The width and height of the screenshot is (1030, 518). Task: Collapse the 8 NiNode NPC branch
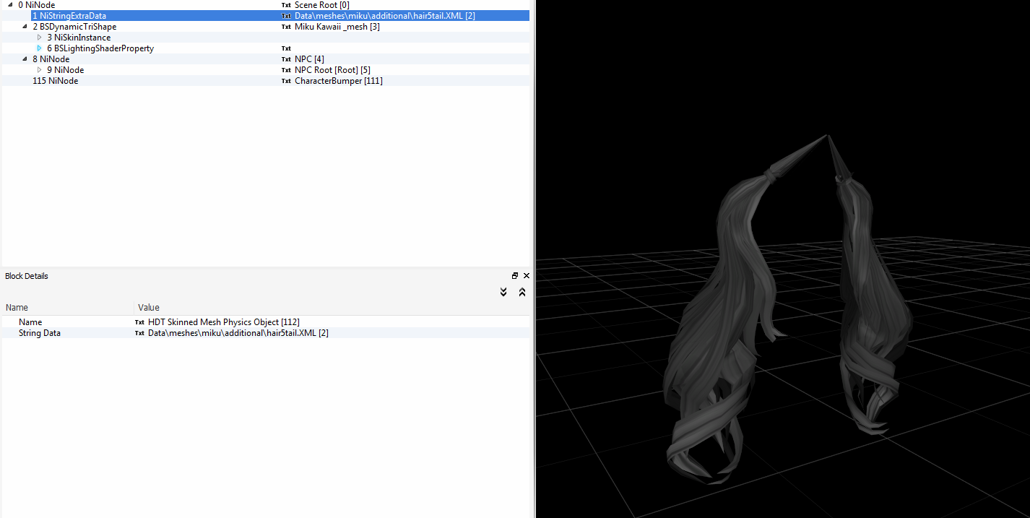pos(25,59)
